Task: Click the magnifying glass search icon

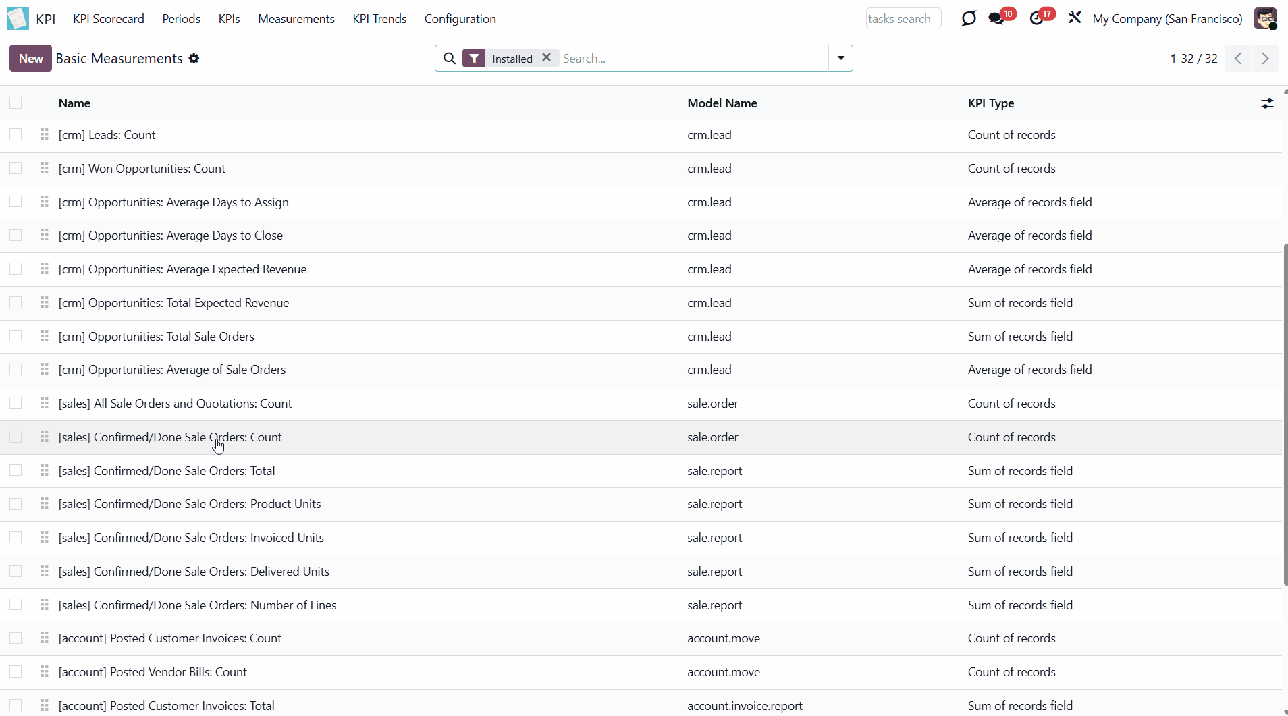Action: [x=450, y=59]
